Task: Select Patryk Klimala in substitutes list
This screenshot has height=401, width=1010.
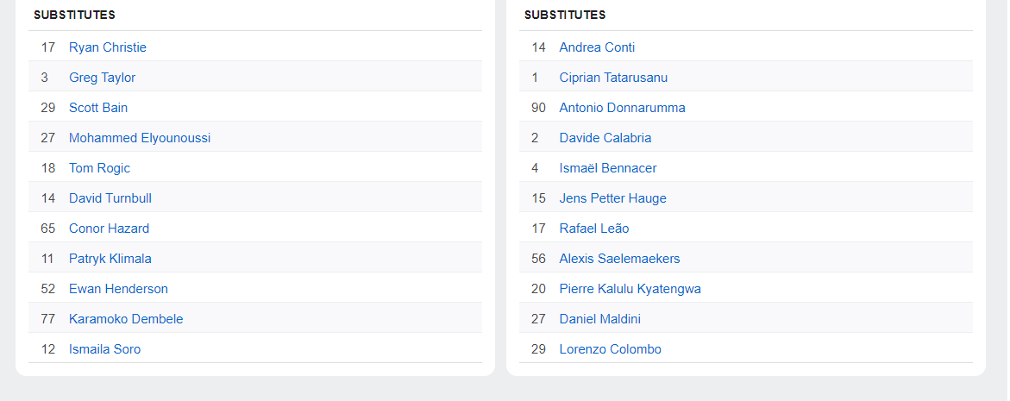Action: tap(110, 259)
